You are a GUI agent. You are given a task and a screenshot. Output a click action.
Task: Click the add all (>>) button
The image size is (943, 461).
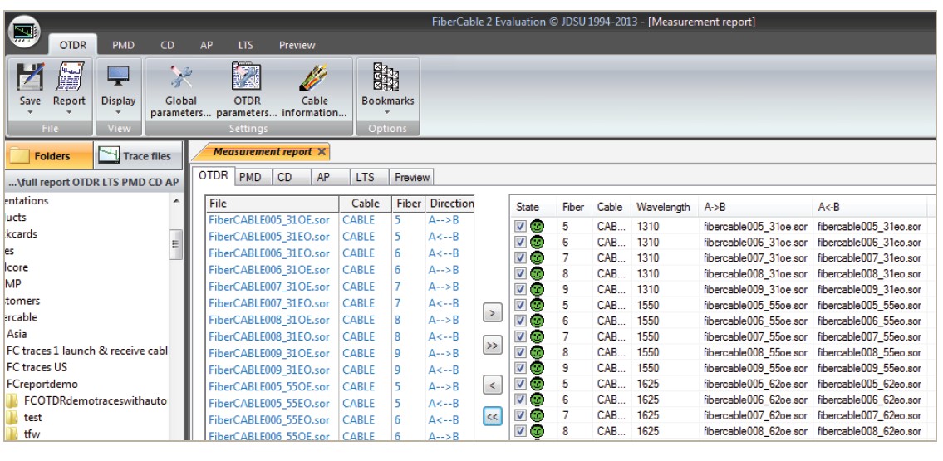[491, 344]
